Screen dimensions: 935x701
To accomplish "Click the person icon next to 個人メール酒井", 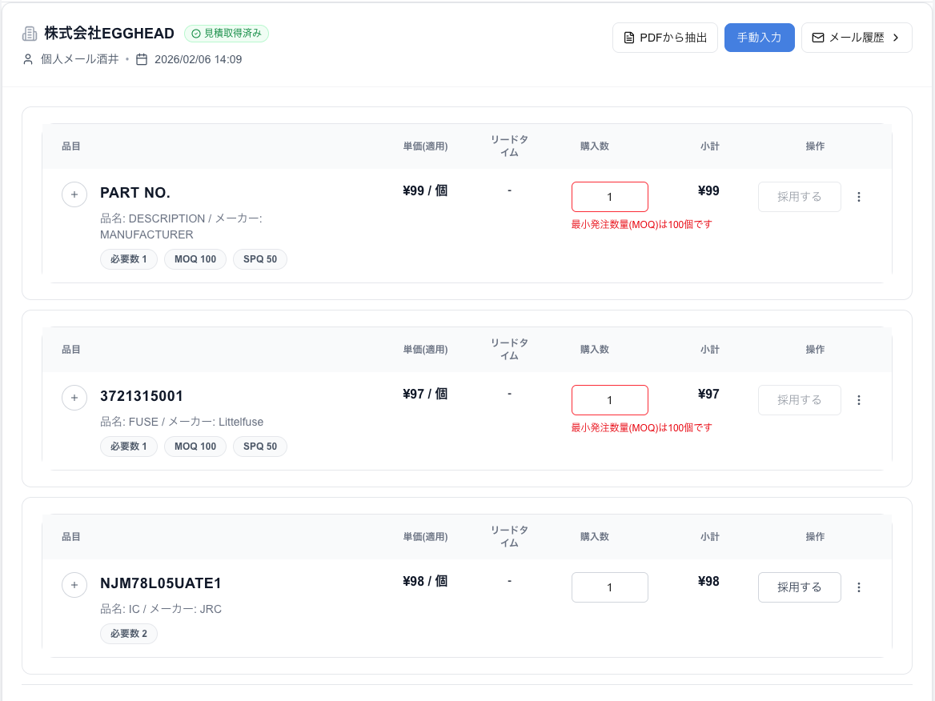I will [29, 59].
